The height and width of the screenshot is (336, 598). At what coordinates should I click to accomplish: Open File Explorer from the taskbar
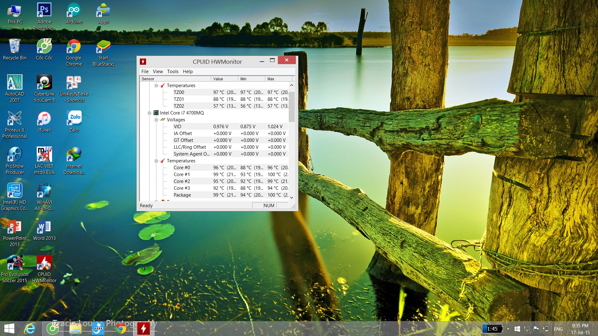tap(75, 329)
